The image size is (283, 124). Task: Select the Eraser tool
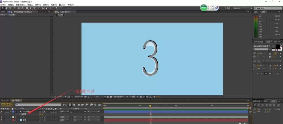[x=46, y=8]
